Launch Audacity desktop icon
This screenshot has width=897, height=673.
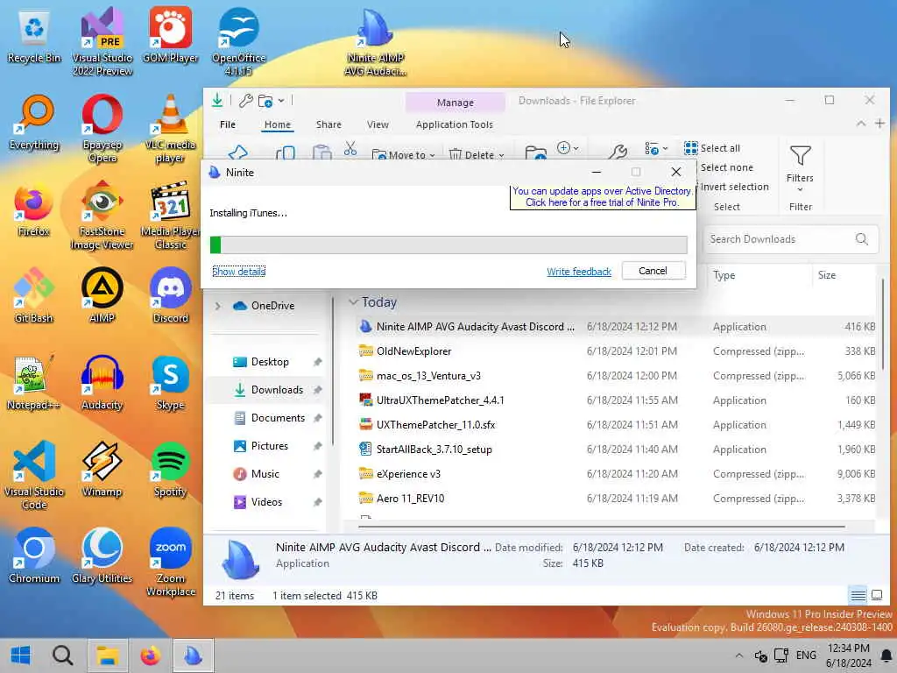coord(102,383)
